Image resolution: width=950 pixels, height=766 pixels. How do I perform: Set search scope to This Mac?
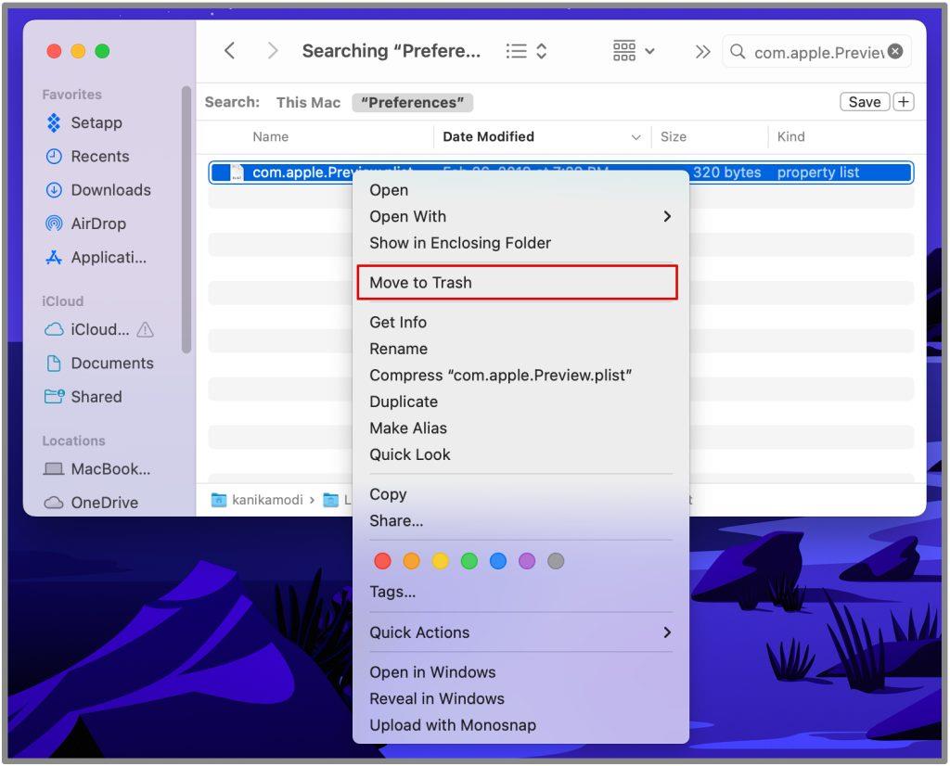(308, 102)
